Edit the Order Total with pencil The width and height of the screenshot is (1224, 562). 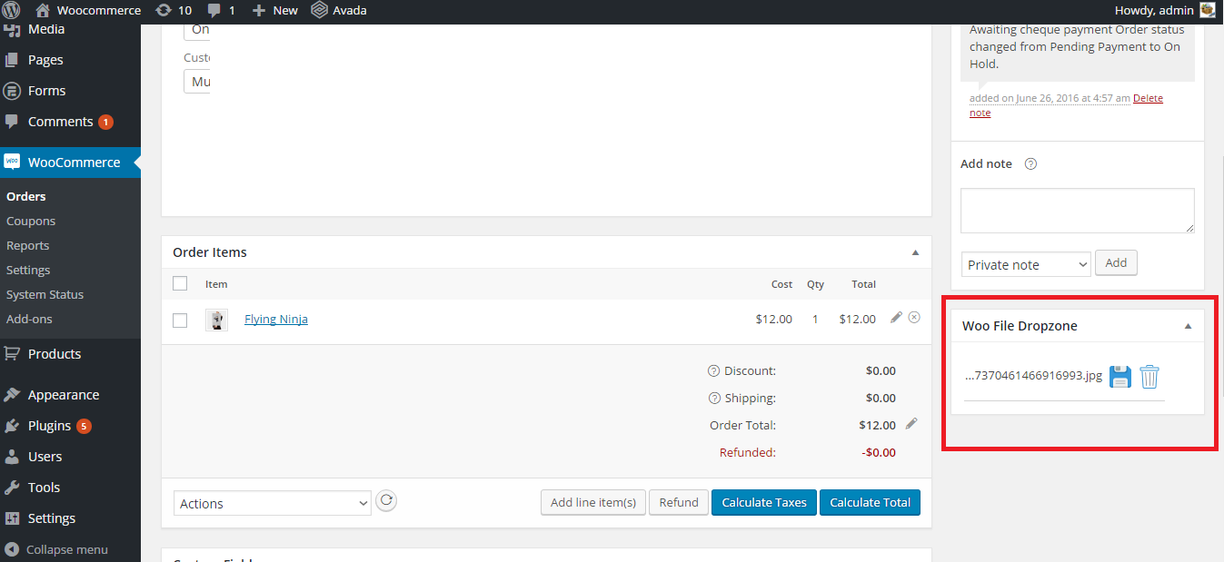pos(911,423)
